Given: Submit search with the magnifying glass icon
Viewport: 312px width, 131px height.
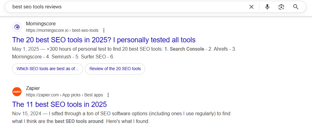Looking at the screenshot, I should point(296,7).
